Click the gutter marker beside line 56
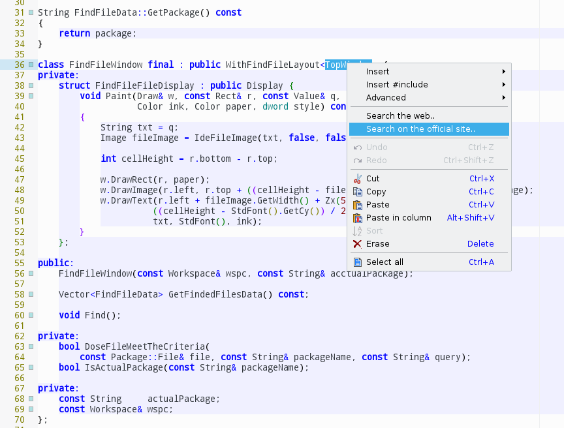 (x=31, y=273)
